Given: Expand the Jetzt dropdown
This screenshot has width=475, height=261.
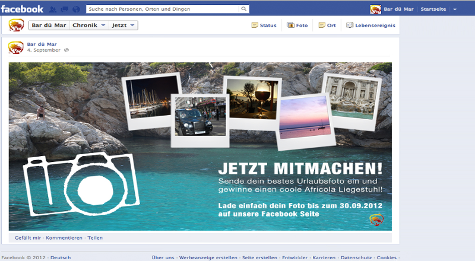Looking at the screenshot, I should 123,25.
